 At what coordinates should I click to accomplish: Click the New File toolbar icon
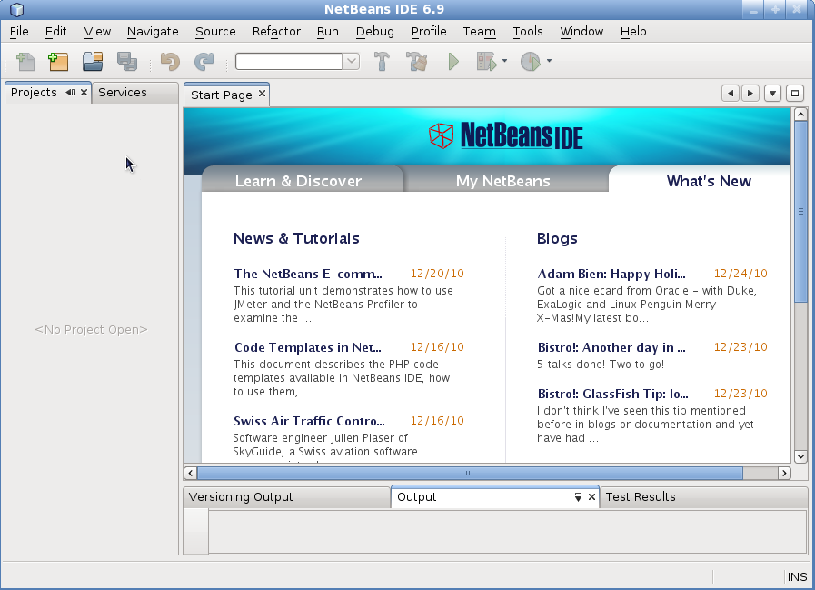[25, 62]
